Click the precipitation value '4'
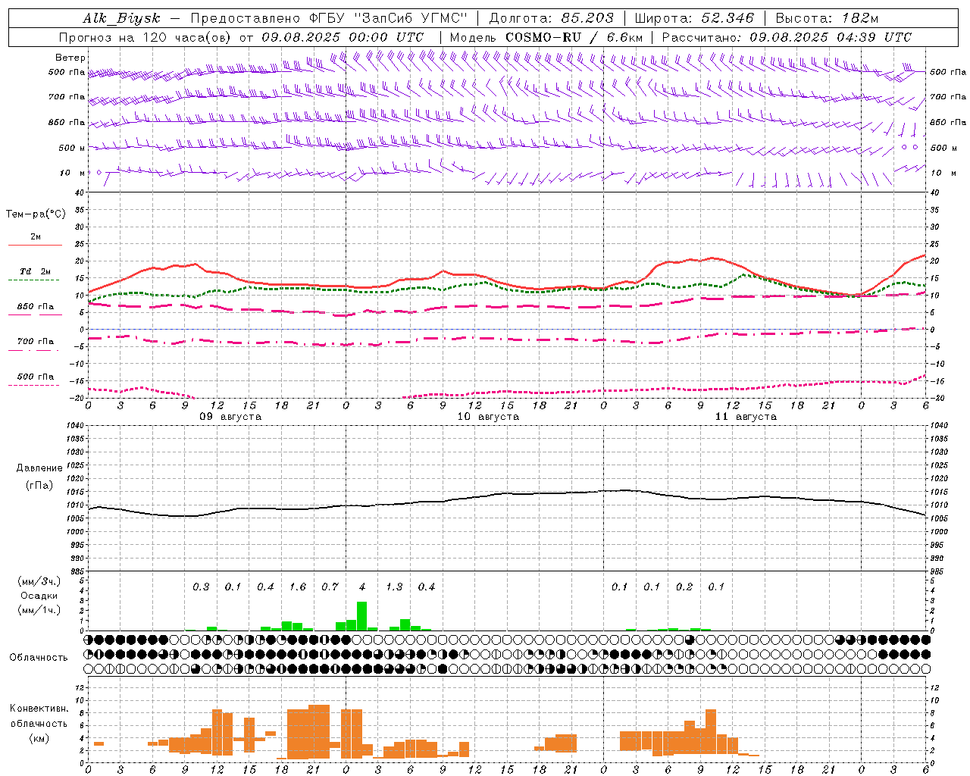The image size is (970, 776). 362,587
